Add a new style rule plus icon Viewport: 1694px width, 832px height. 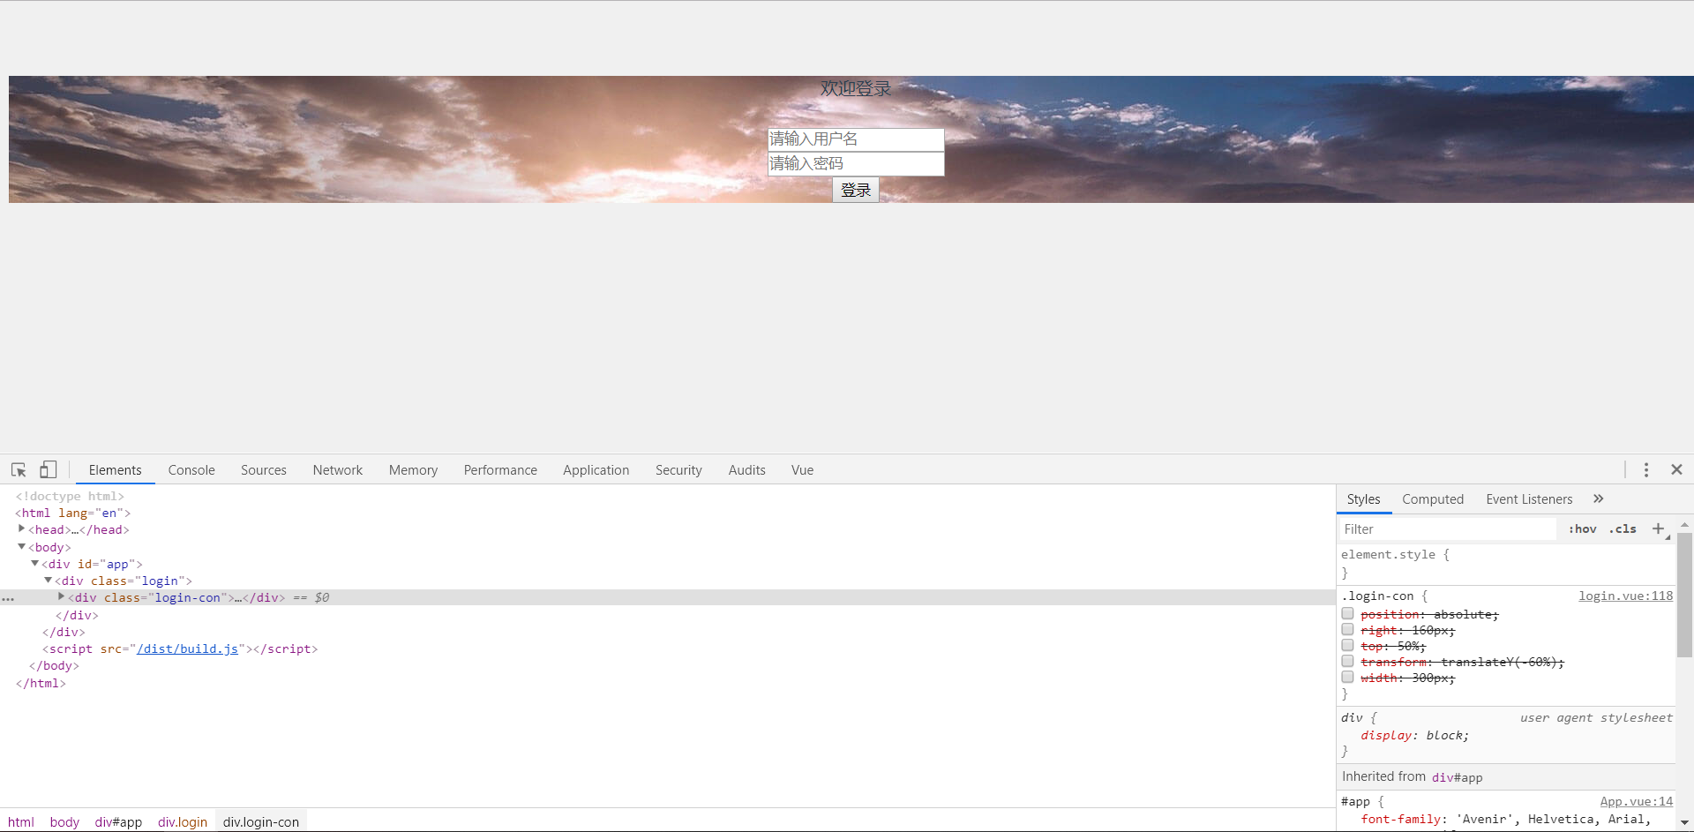click(1659, 529)
